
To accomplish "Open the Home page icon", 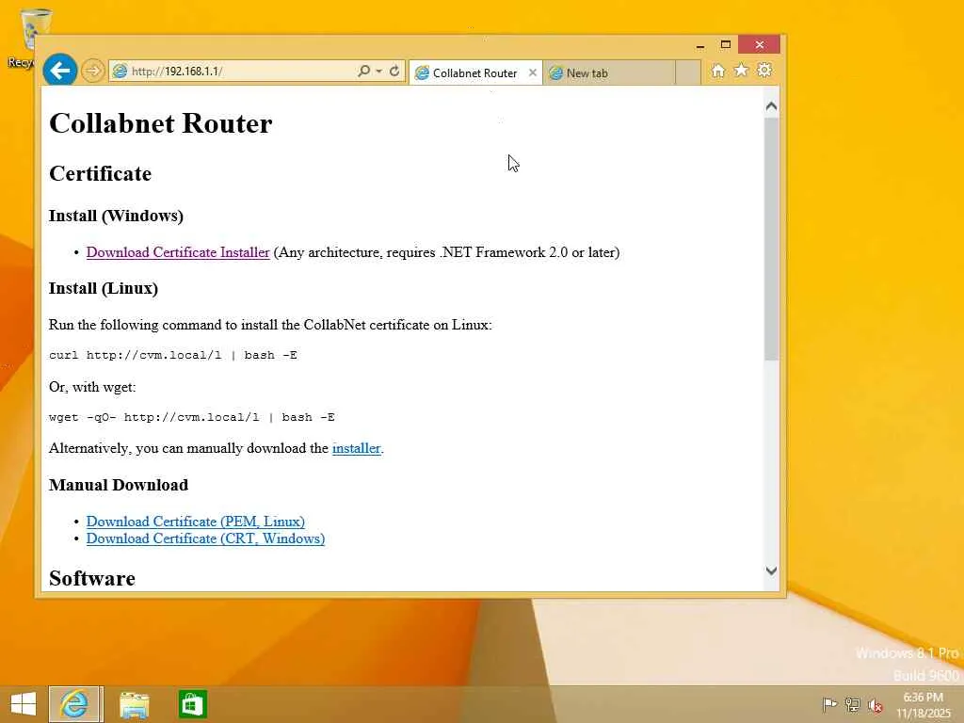I will coord(717,71).
